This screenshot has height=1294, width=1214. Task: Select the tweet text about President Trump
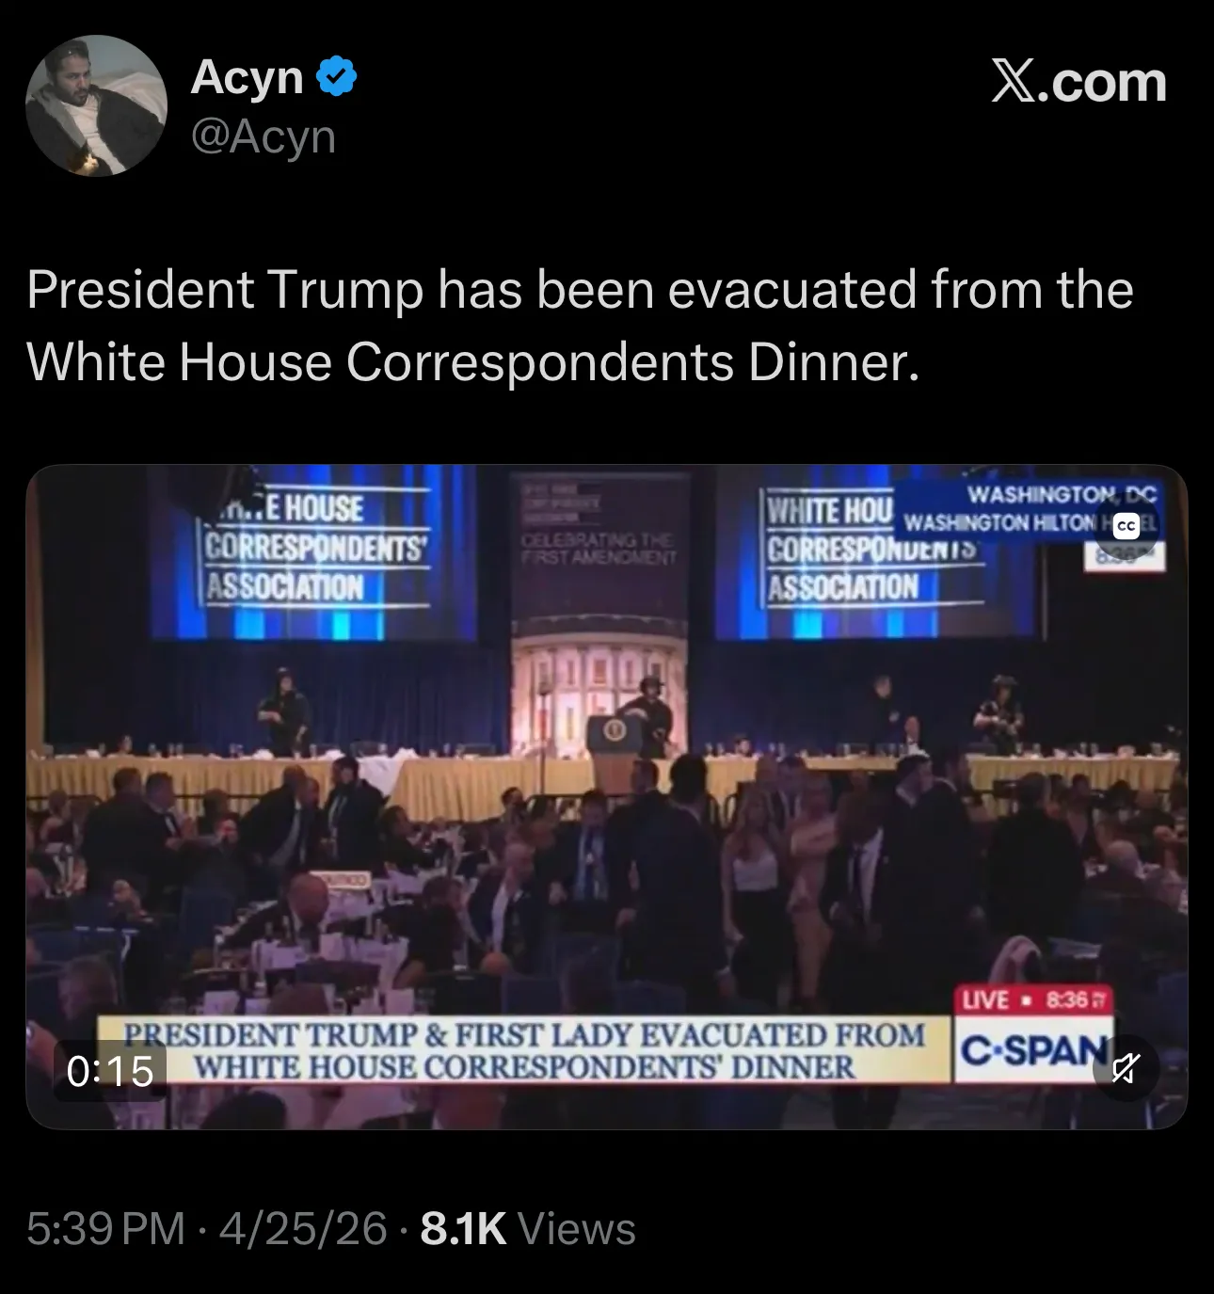pos(580,326)
